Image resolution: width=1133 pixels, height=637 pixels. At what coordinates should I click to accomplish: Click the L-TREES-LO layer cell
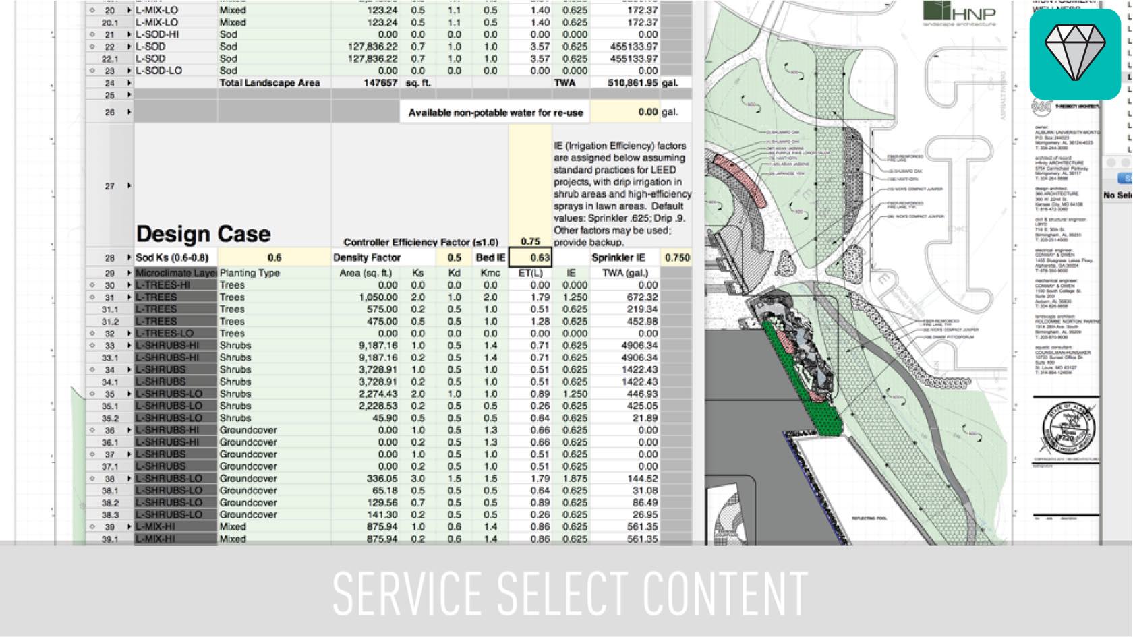[x=175, y=334]
